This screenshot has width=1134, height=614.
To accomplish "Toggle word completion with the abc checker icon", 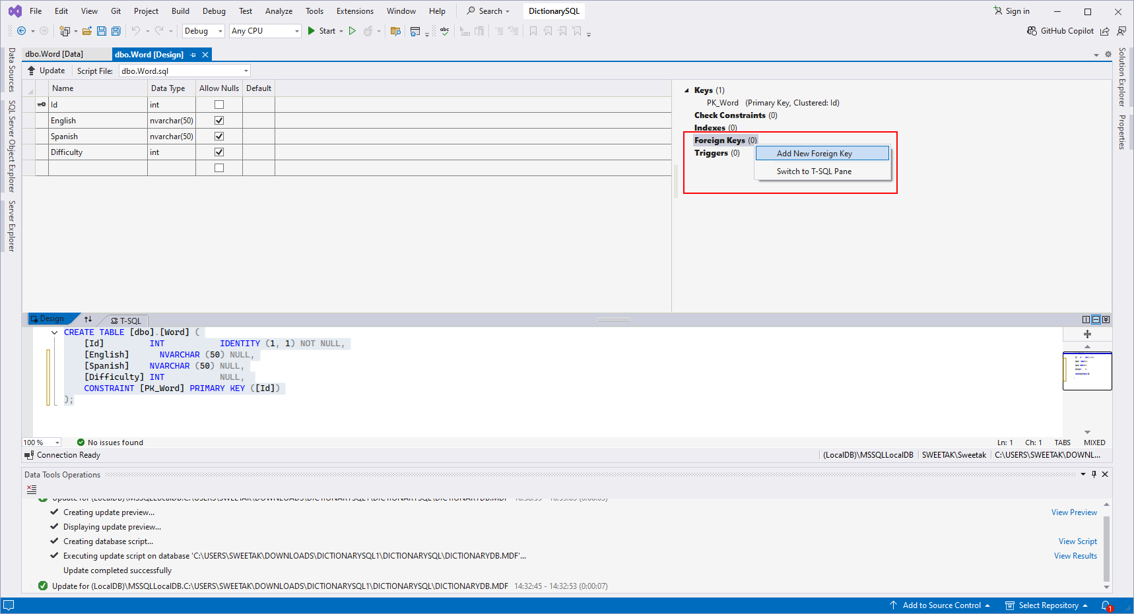I will 444,31.
